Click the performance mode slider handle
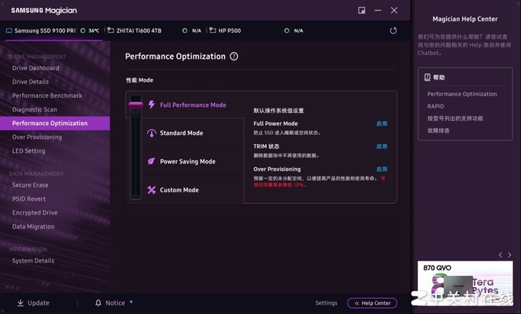The height and width of the screenshot is (314, 521). pos(135,105)
